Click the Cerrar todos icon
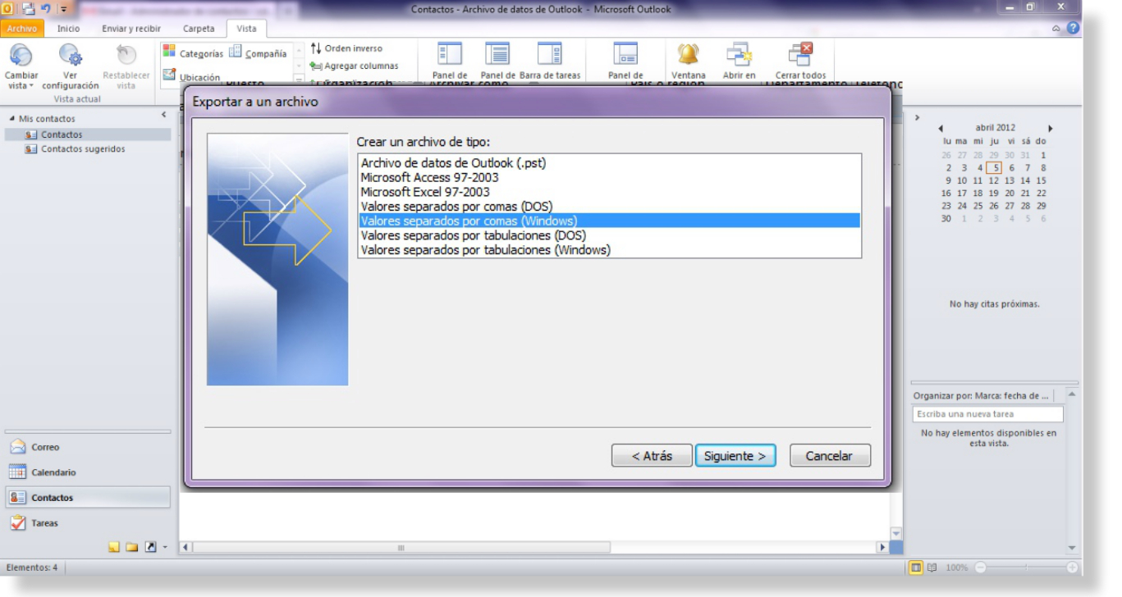 pos(800,54)
